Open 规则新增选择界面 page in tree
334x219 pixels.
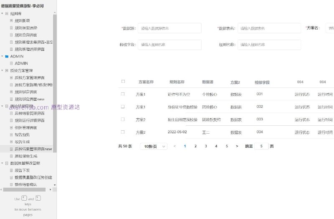[x=30, y=49]
